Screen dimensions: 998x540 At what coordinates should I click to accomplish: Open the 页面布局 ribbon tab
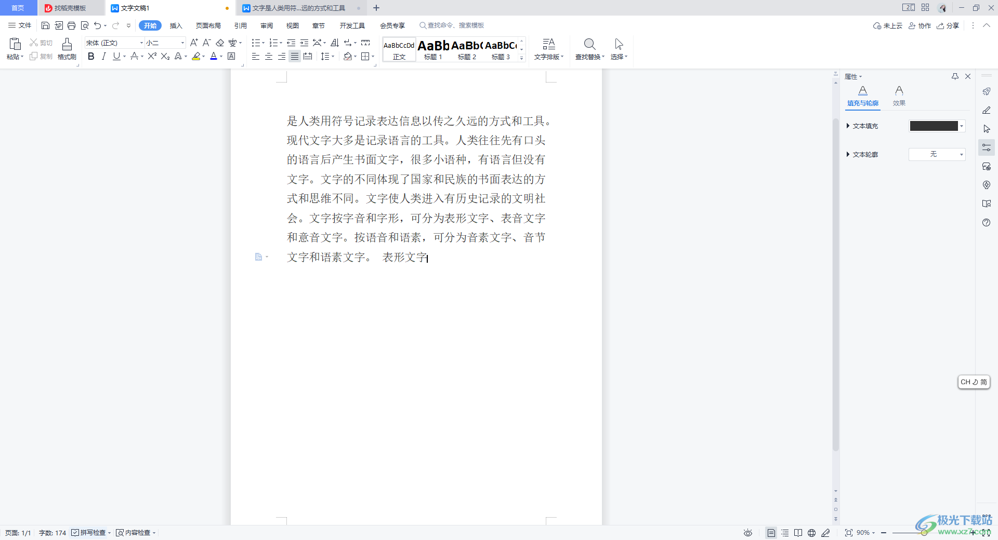click(208, 25)
